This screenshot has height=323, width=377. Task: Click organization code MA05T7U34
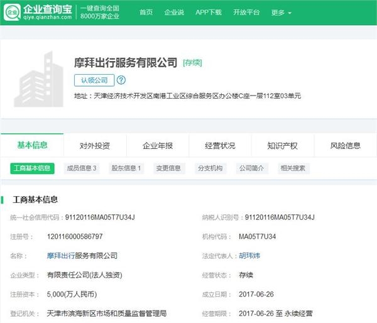coord(257,236)
